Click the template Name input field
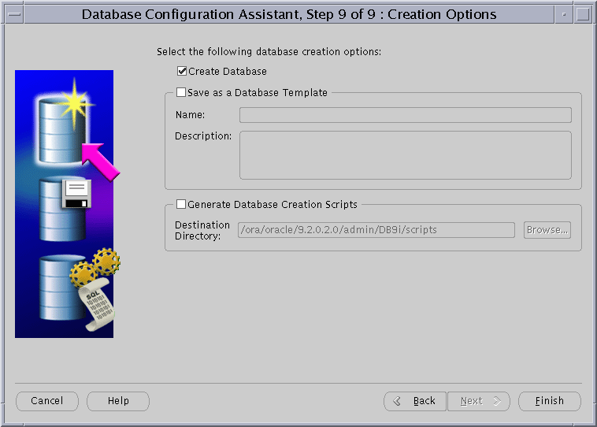 [405, 115]
